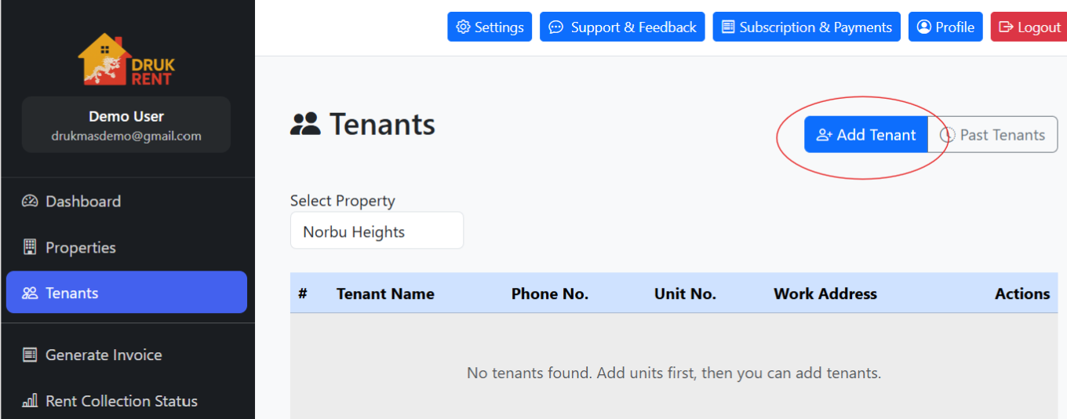Screen dimensions: 1067x419
Task: Click the Demo User account card
Action: tap(126, 125)
